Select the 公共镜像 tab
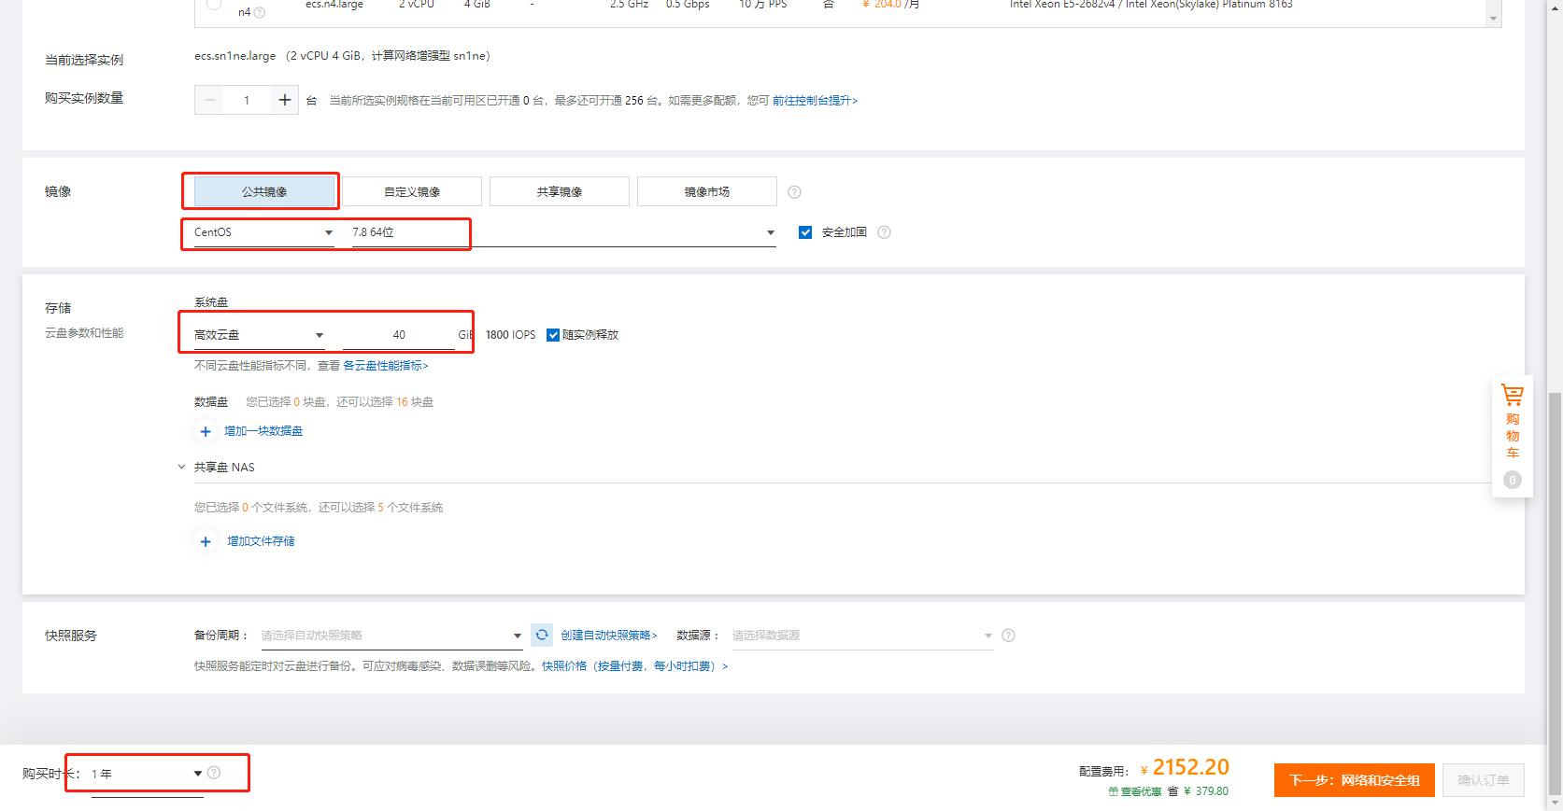 (264, 192)
